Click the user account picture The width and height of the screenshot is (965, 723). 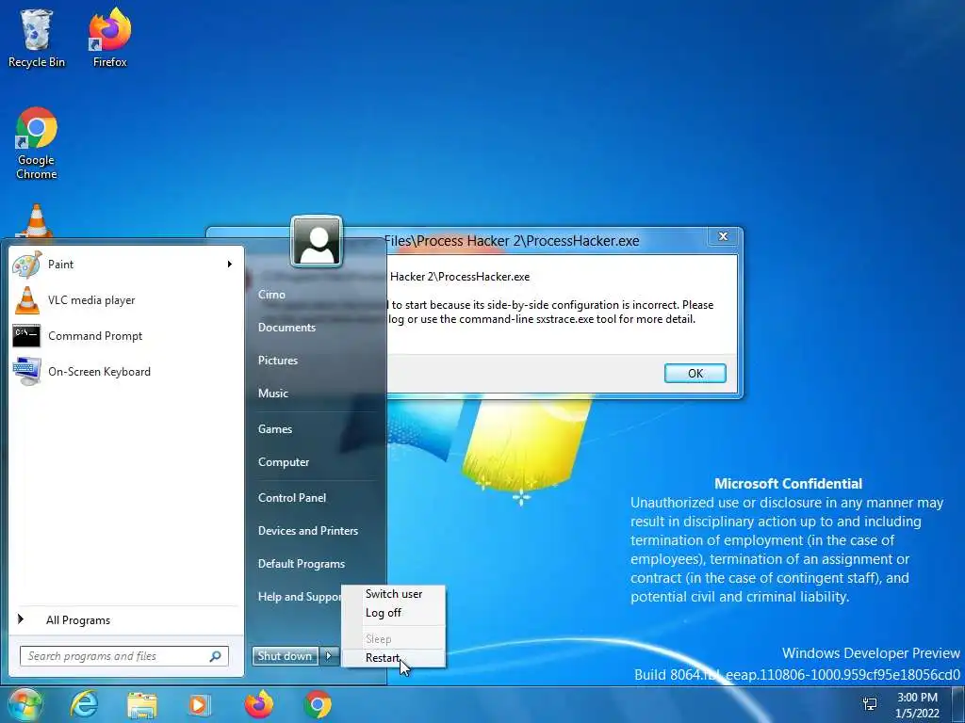point(317,241)
